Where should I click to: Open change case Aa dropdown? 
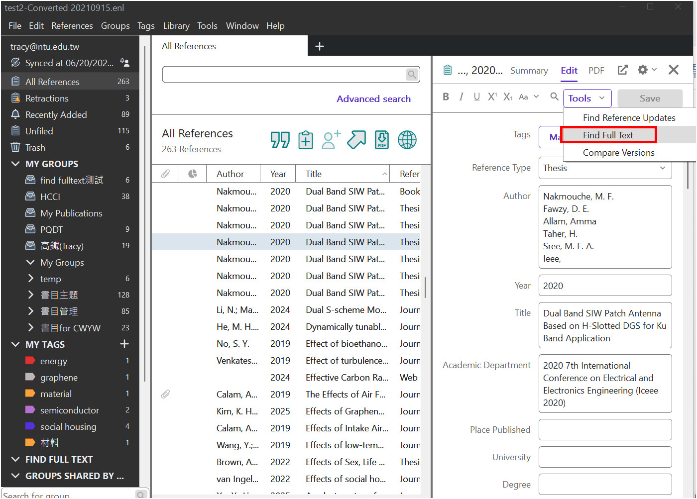pyautogui.click(x=529, y=97)
